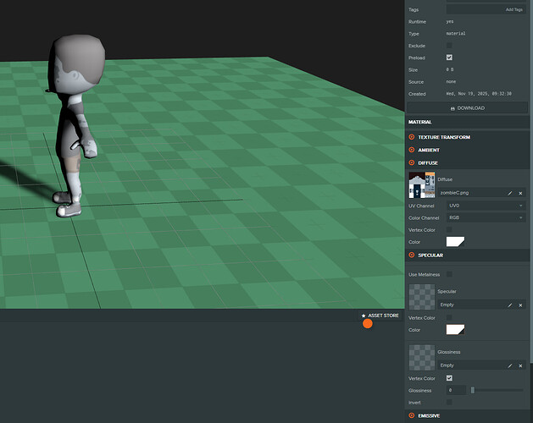533x423 pixels.
Task: Expand the Emissive section header
Action: coord(430,416)
